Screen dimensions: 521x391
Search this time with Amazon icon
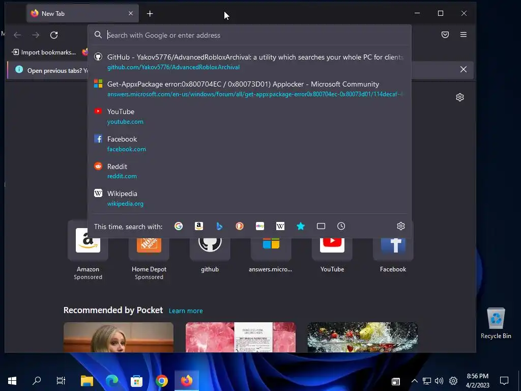pyautogui.click(x=199, y=226)
